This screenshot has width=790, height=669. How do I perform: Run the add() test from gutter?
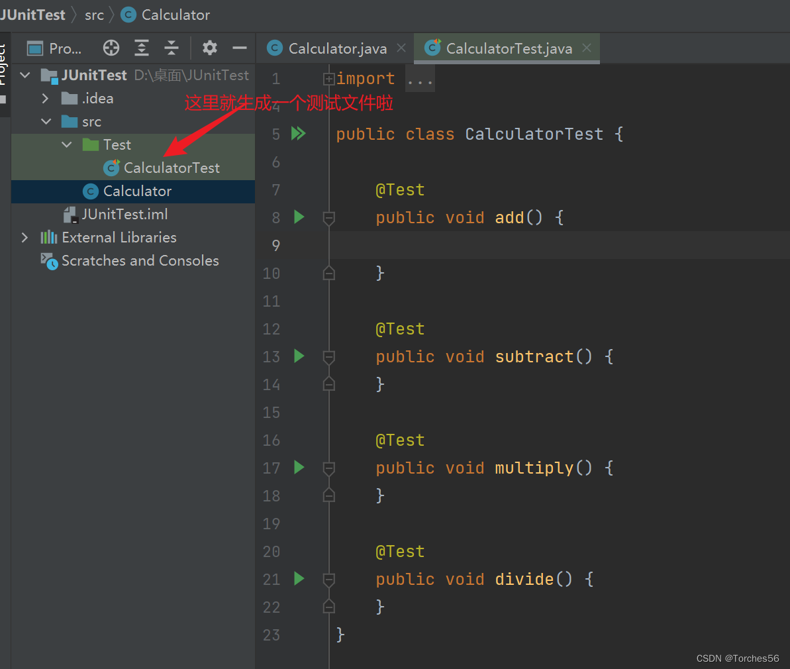[x=299, y=217]
